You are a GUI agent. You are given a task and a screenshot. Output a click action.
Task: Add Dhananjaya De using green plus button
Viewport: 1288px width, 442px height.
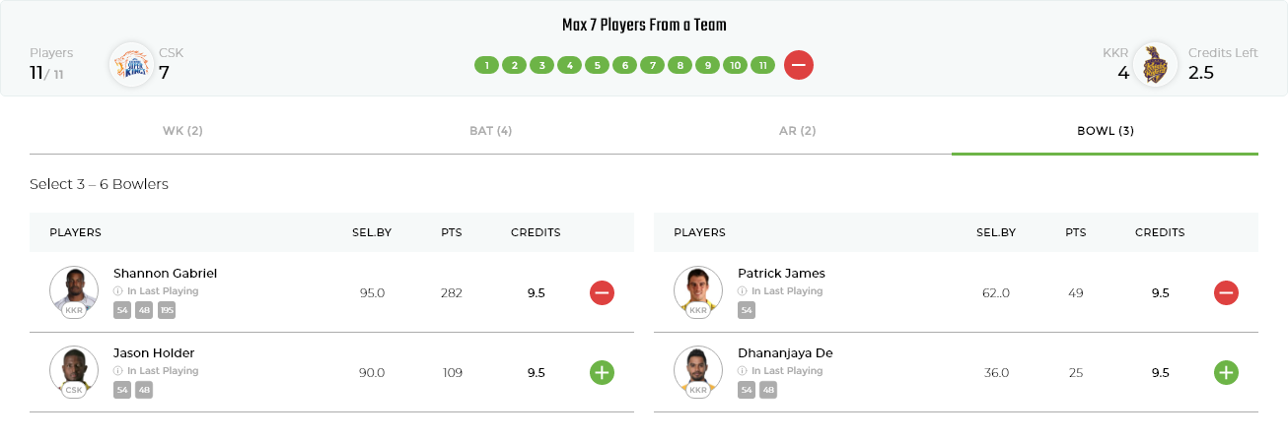tap(1226, 372)
